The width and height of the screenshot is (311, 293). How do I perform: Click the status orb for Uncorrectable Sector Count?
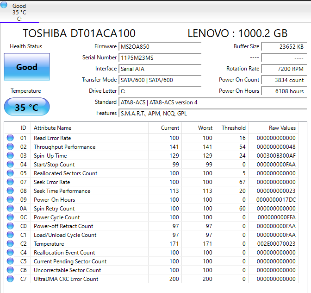pyautogui.click(x=10, y=270)
